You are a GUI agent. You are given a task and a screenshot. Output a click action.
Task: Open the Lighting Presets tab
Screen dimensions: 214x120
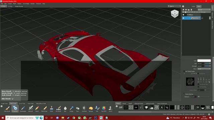(x=150, y=104)
